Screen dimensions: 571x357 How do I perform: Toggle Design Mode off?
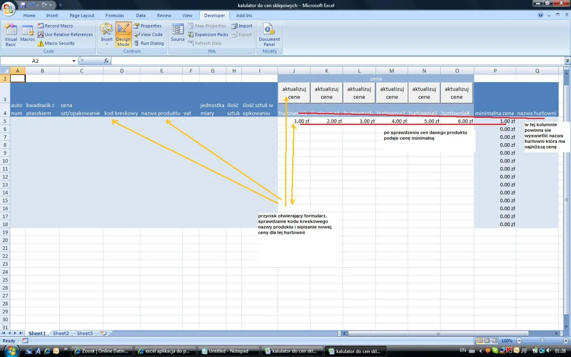(x=123, y=35)
